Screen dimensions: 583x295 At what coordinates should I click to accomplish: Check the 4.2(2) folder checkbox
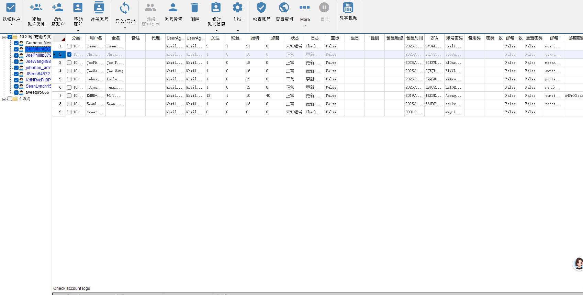(x=10, y=99)
